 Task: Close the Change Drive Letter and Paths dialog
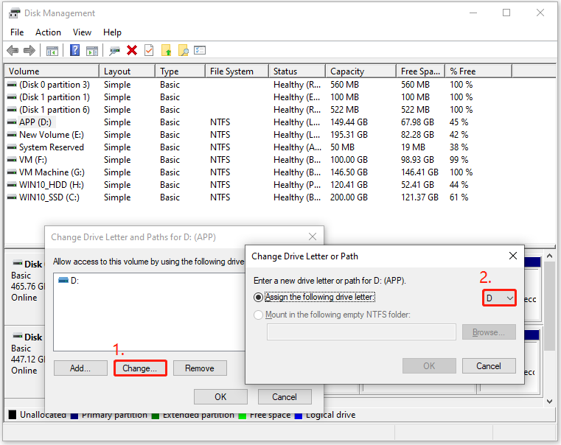point(313,236)
